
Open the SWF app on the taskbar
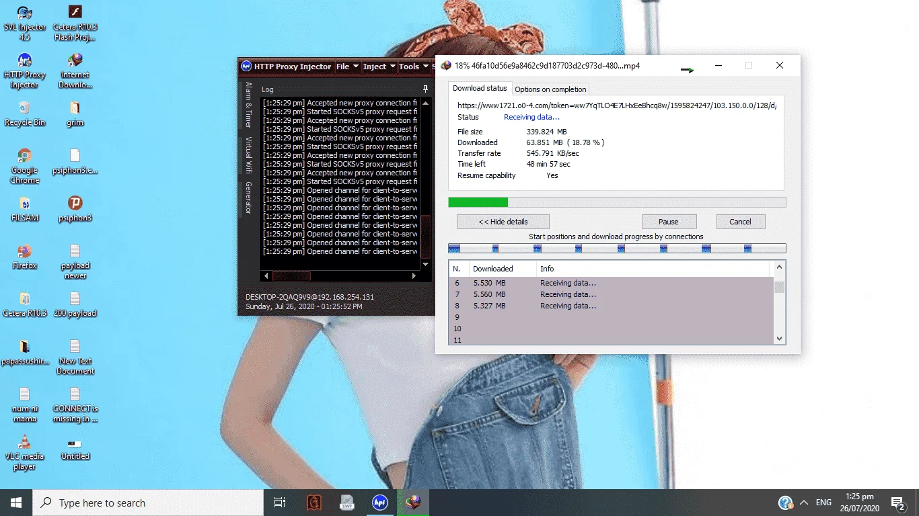click(x=347, y=503)
